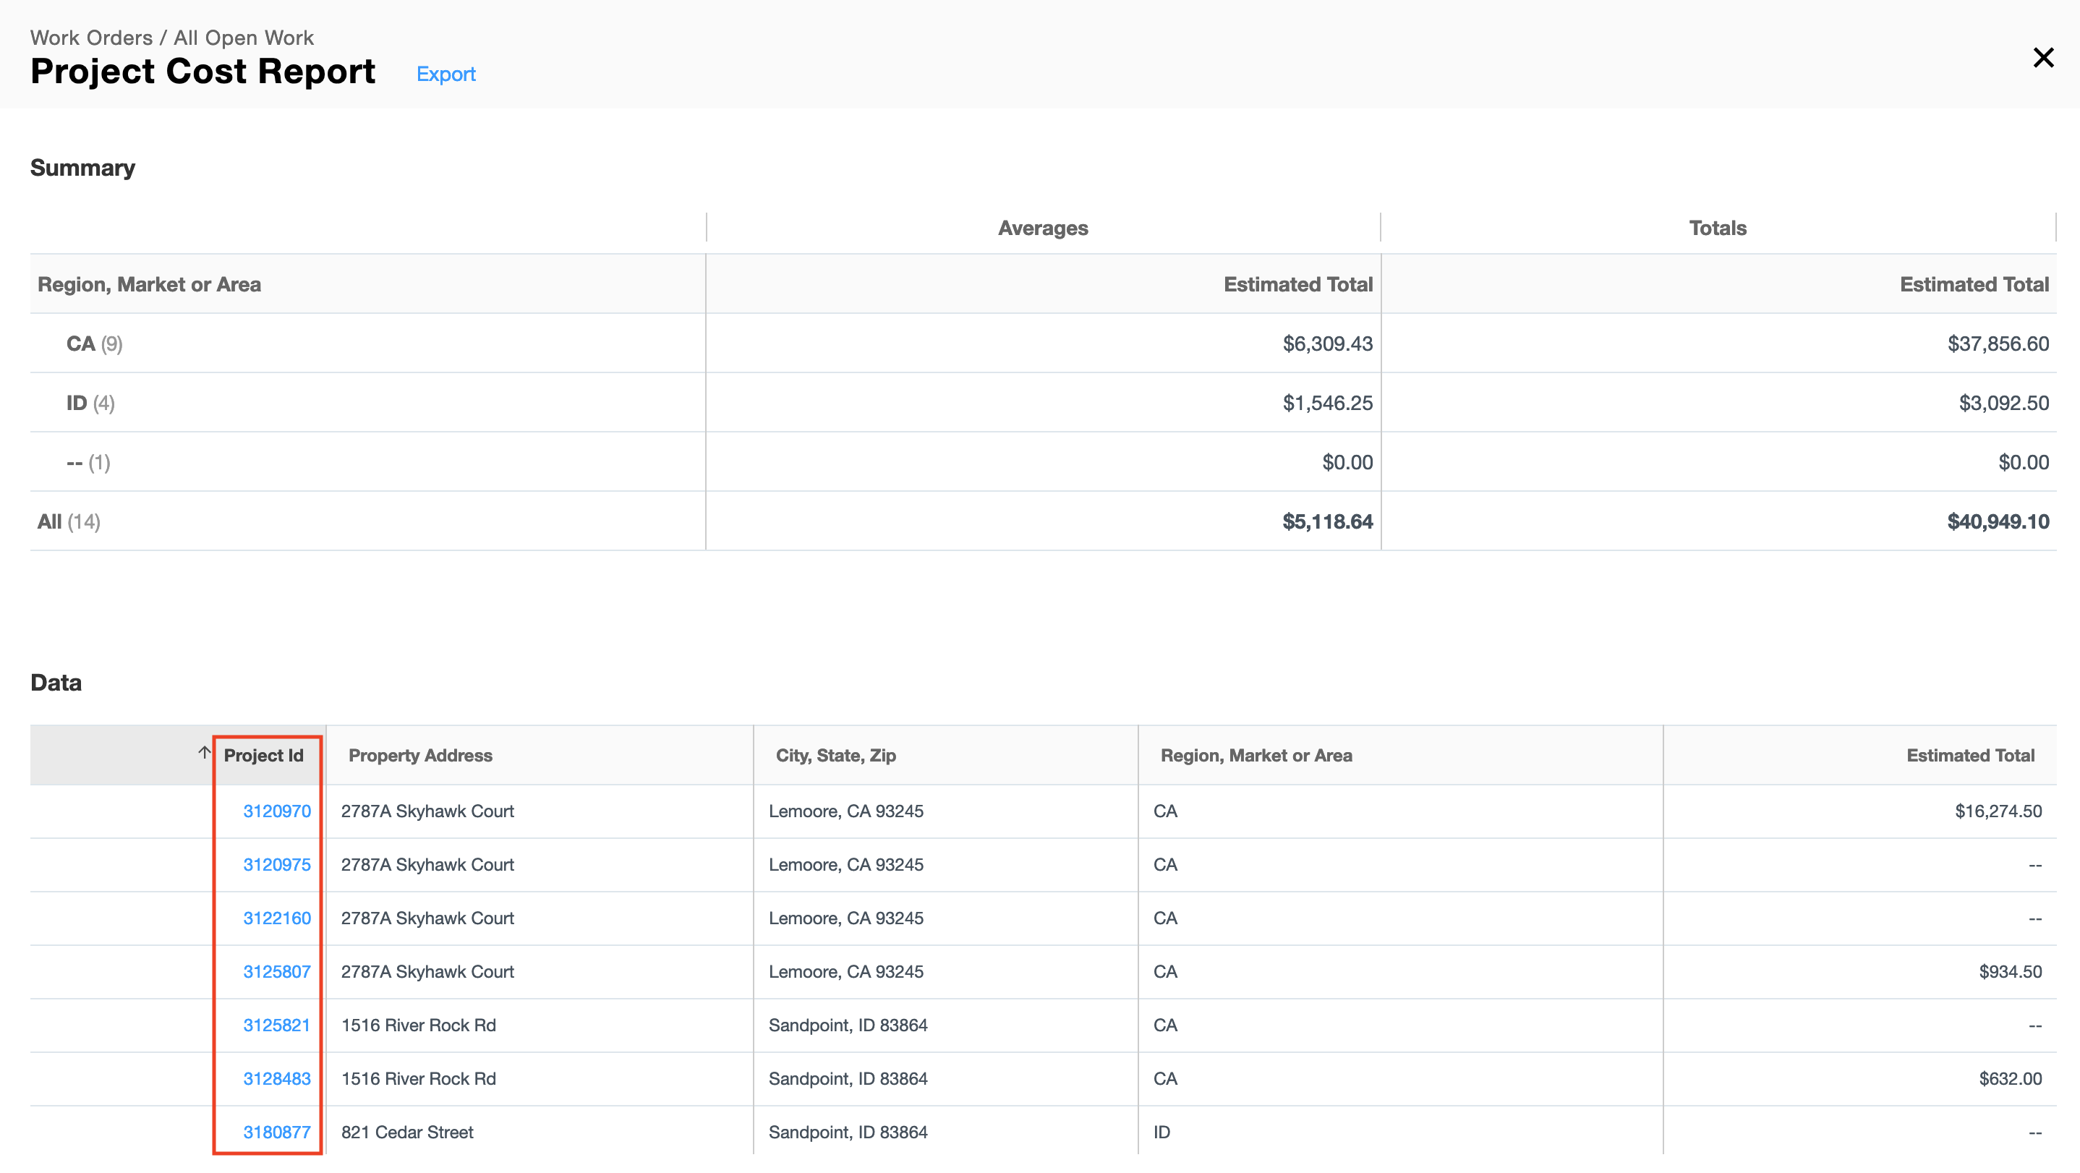Image resolution: width=2080 pixels, height=1173 pixels.
Task: Open project 3180877 link
Action: (x=276, y=1132)
